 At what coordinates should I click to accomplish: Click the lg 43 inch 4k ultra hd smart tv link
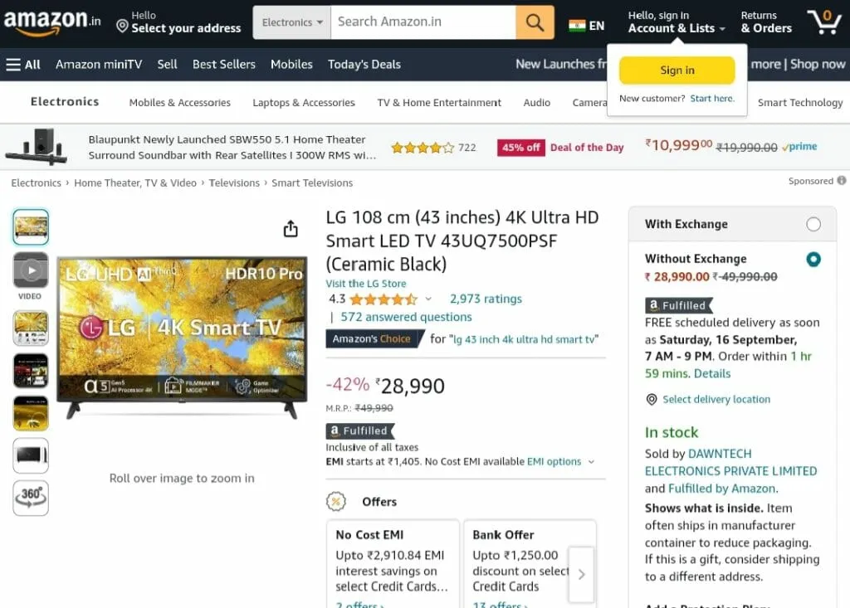[525, 339]
